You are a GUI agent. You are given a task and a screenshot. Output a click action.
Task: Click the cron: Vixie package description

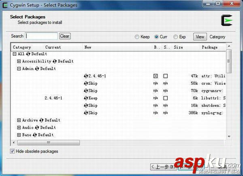click(213, 84)
